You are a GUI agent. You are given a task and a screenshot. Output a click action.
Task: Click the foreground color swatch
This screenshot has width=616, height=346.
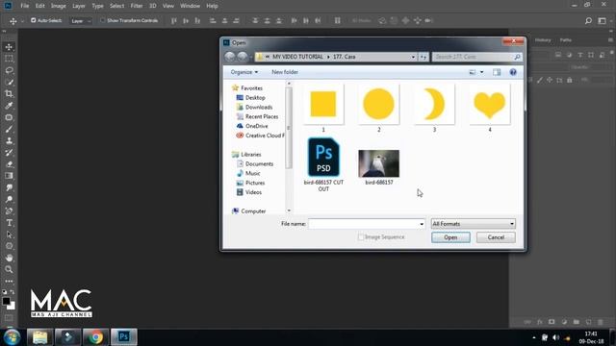6,301
